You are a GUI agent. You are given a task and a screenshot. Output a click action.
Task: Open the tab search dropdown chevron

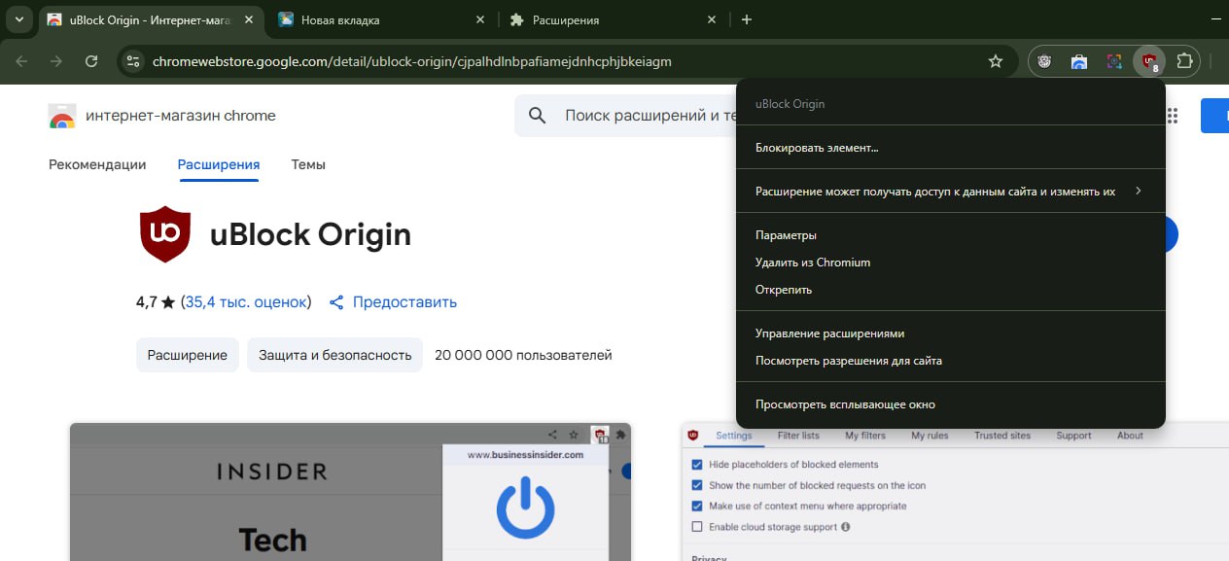[x=18, y=19]
